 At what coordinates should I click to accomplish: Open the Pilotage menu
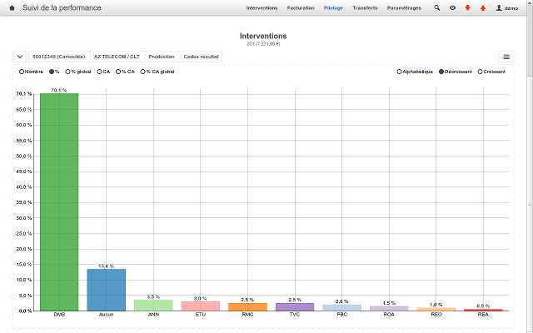pyautogui.click(x=333, y=7)
